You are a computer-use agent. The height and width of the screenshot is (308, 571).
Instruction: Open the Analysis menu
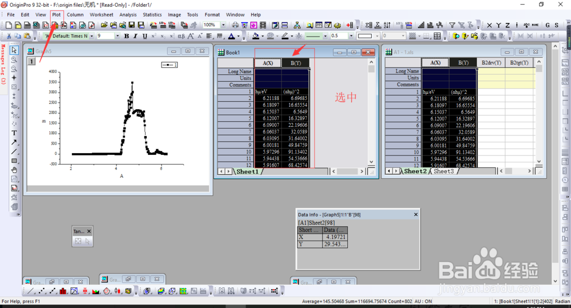(128, 15)
